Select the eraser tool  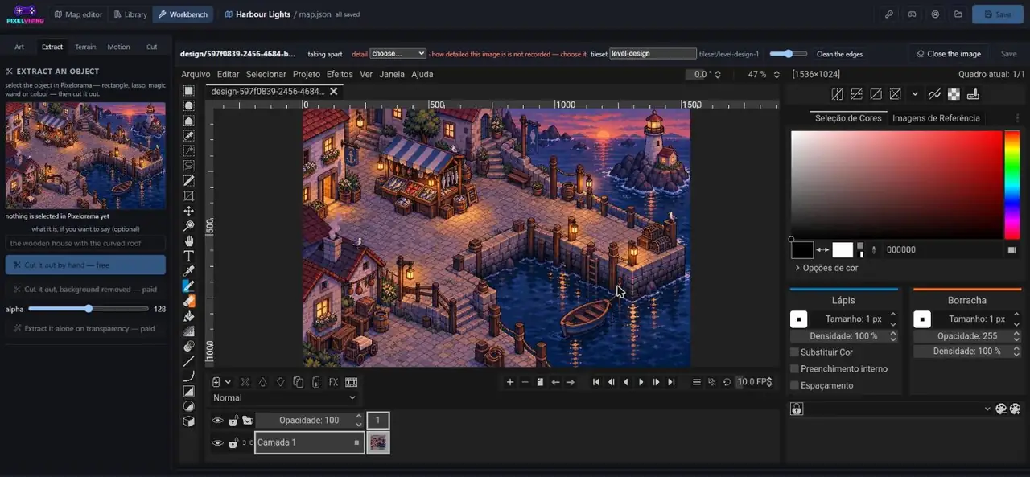click(189, 301)
